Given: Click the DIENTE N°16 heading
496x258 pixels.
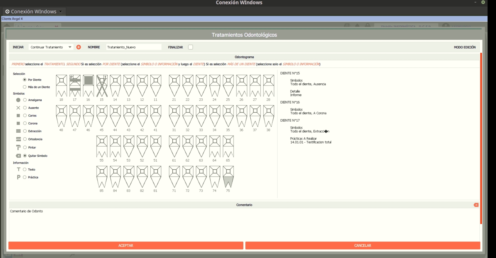Looking at the screenshot, I should pyautogui.click(x=290, y=102).
